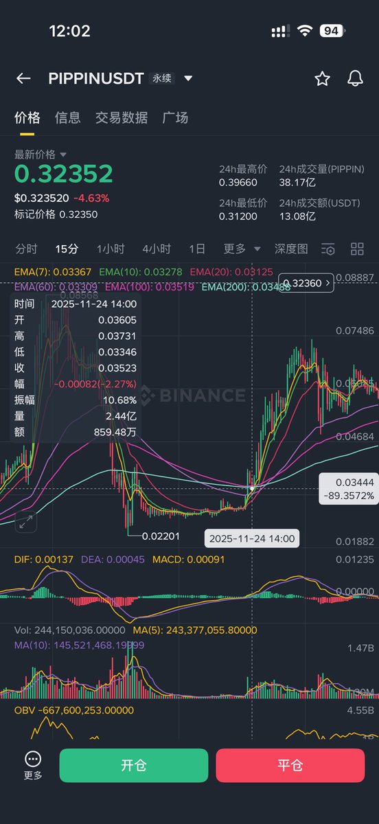This screenshot has height=824, width=379.
Task: Tap the 24h最低价 value 0.31200
Action: point(238,216)
